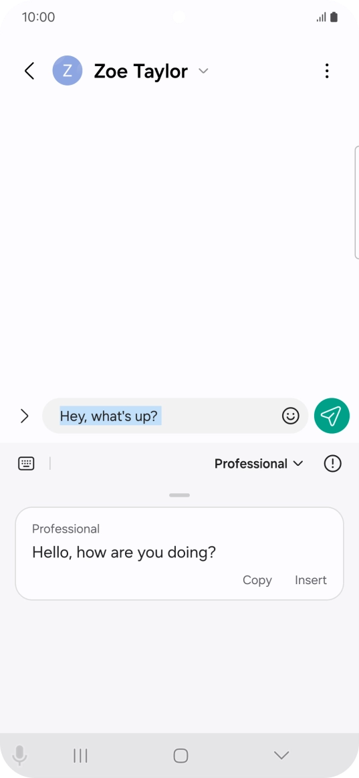
Task: Open recent apps navigation button
Action: click(80, 756)
